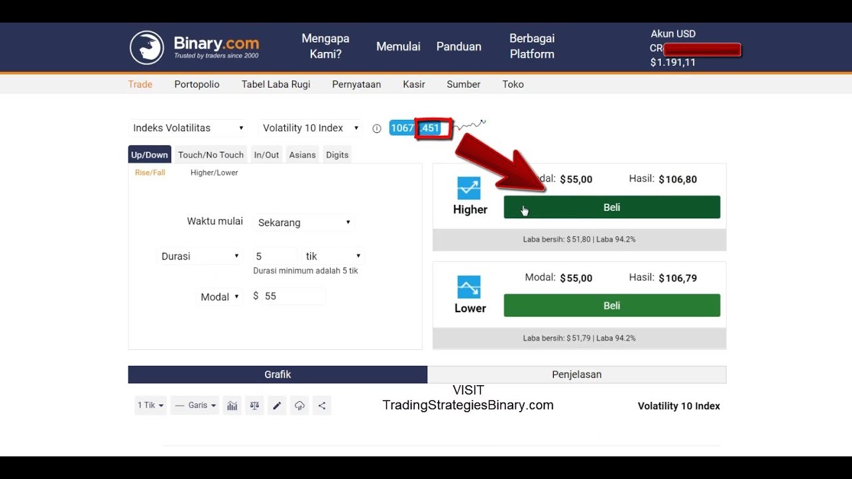Open the Garis chart type dropdown
The height and width of the screenshot is (479, 852).
[x=195, y=406]
